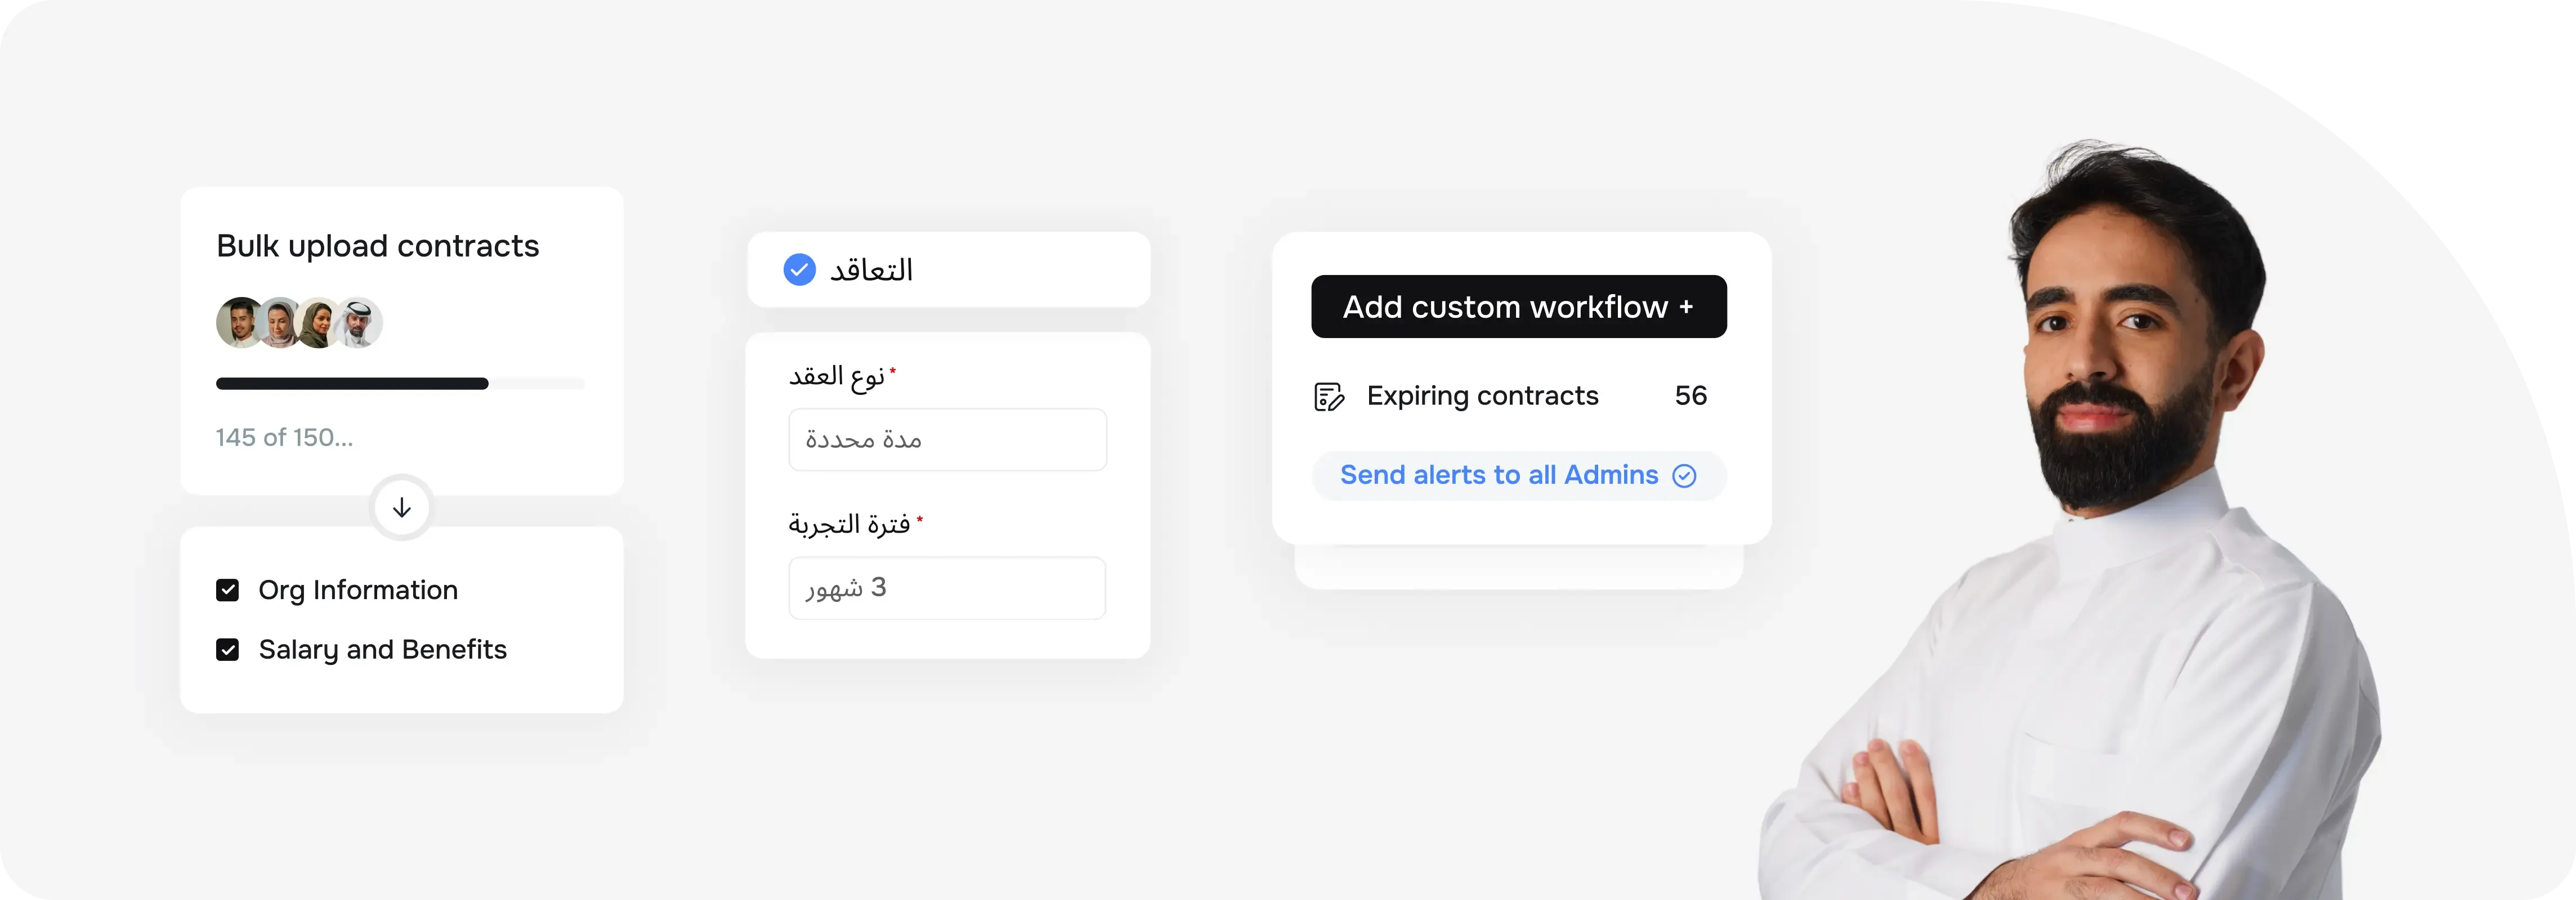This screenshot has width=2576, height=900.
Task: Click the contract upload progress bar
Action: (x=400, y=384)
